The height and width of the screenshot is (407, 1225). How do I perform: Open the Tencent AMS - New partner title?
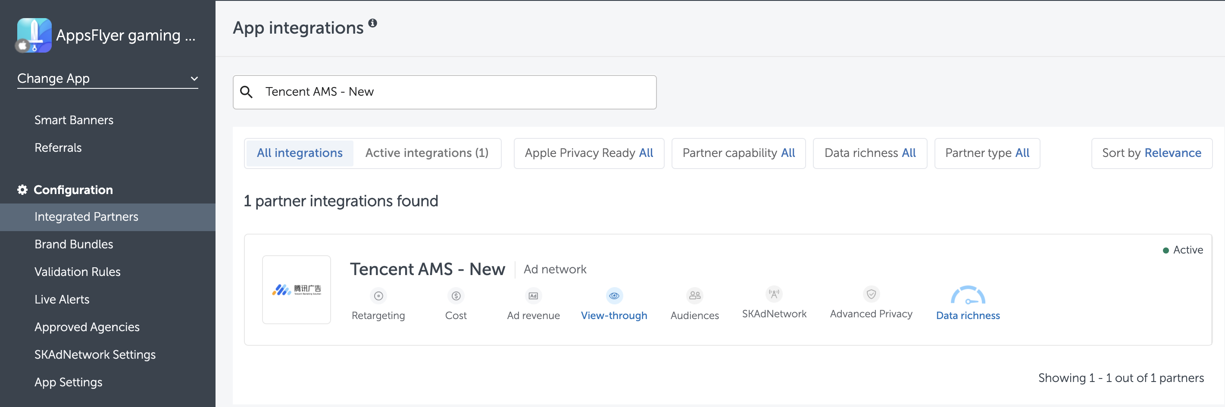click(428, 269)
